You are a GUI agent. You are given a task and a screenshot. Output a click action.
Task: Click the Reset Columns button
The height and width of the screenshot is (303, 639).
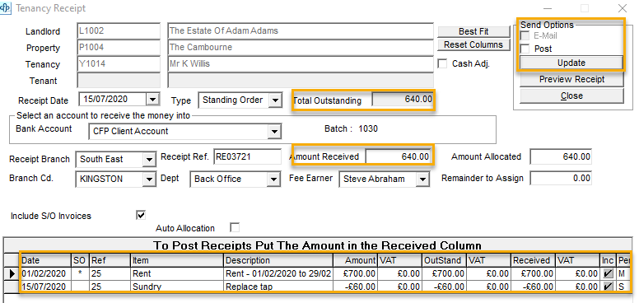(473, 44)
